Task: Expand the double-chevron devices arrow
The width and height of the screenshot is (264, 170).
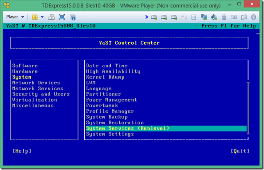Action: (147, 17)
